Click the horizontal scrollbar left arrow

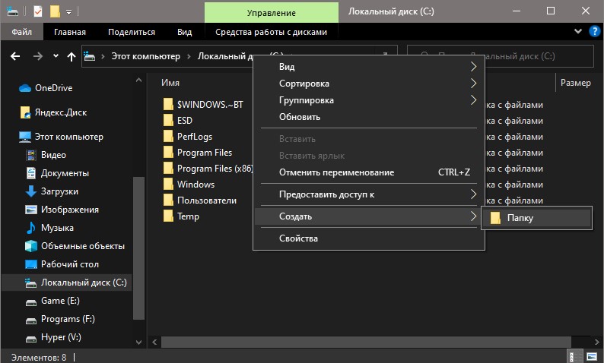[154, 342]
